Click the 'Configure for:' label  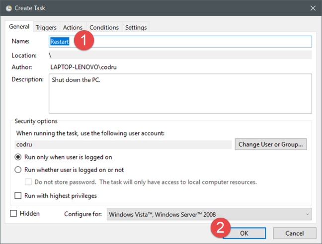[83, 214]
